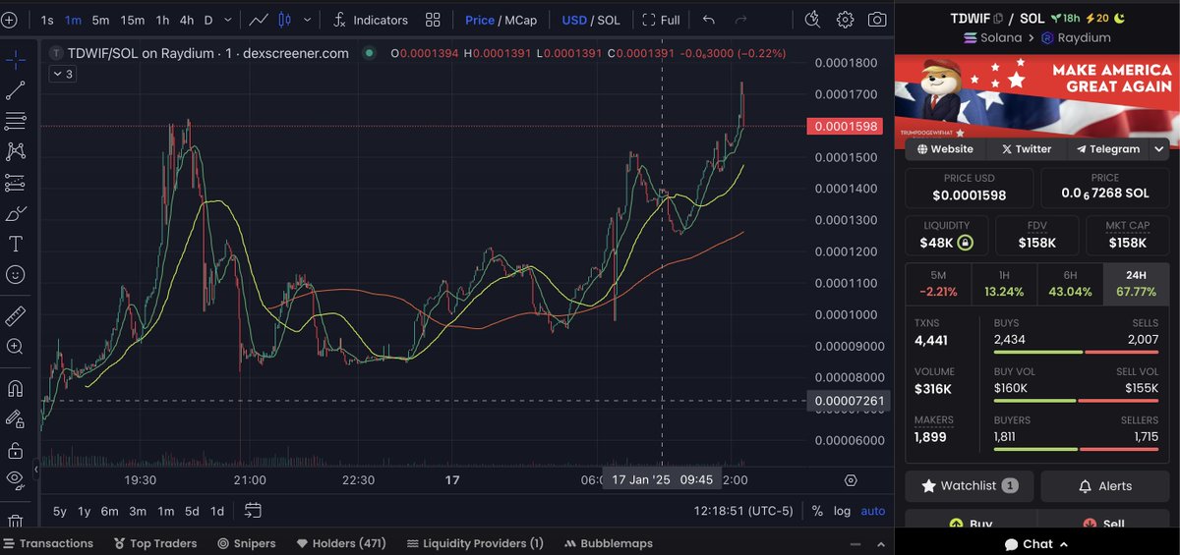Change candlestick chart style
Viewport: 1180px width, 555px height.
[286, 20]
